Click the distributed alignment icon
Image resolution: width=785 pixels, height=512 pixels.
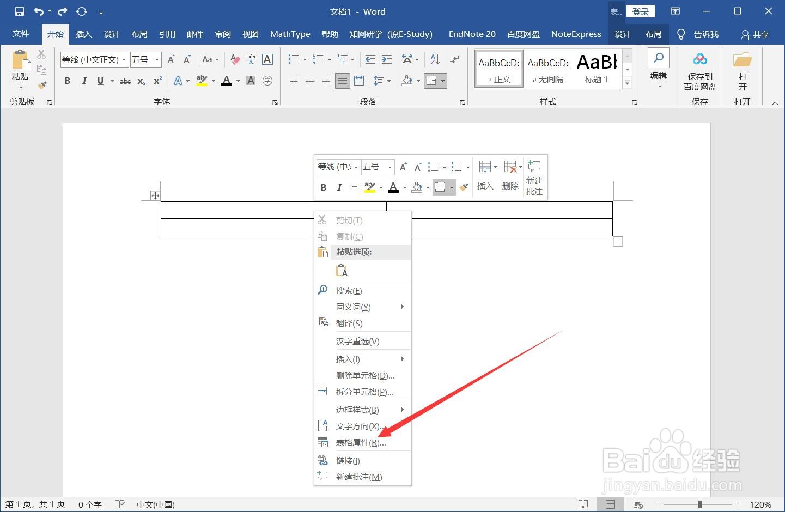359,81
